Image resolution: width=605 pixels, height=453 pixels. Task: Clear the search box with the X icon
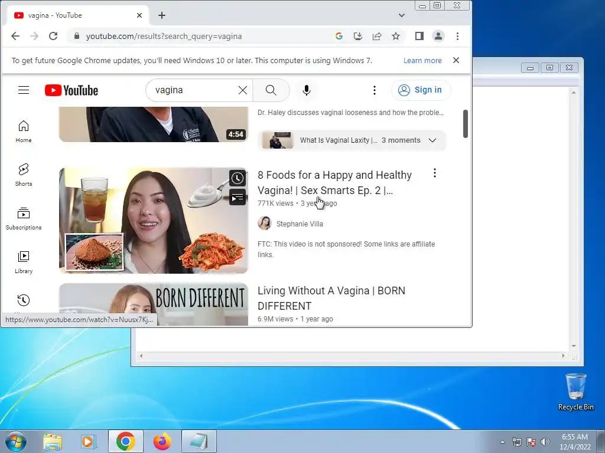(x=243, y=90)
